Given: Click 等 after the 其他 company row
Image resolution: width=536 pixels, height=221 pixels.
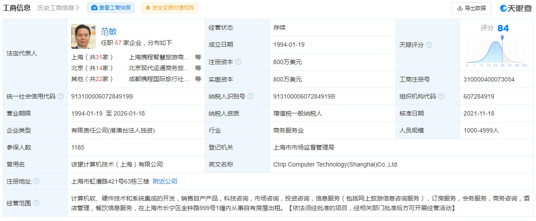Looking at the screenshot, I should [198, 79].
